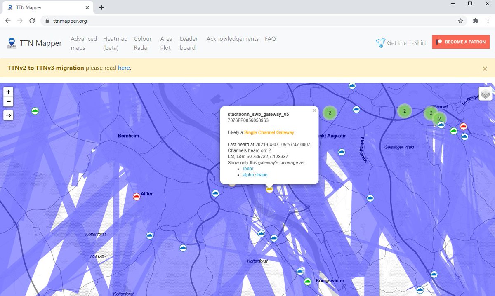This screenshot has height=296, width=495.
Task: Open the green cluster marker right of popup
Action: click(x=329, y=112)
